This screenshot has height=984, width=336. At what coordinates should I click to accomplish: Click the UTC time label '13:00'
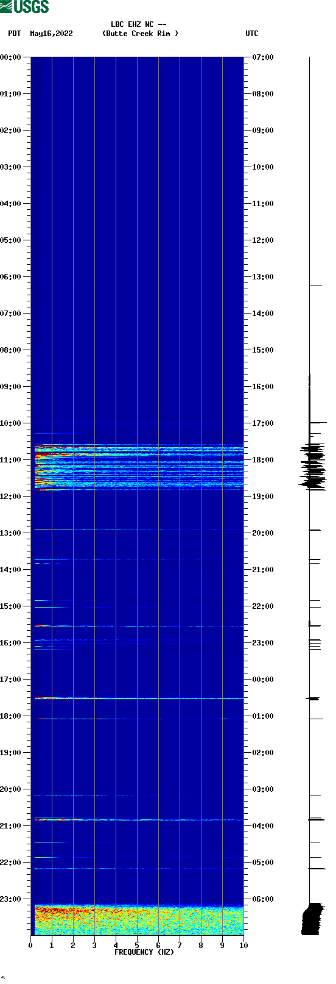(x=263, y=277)
